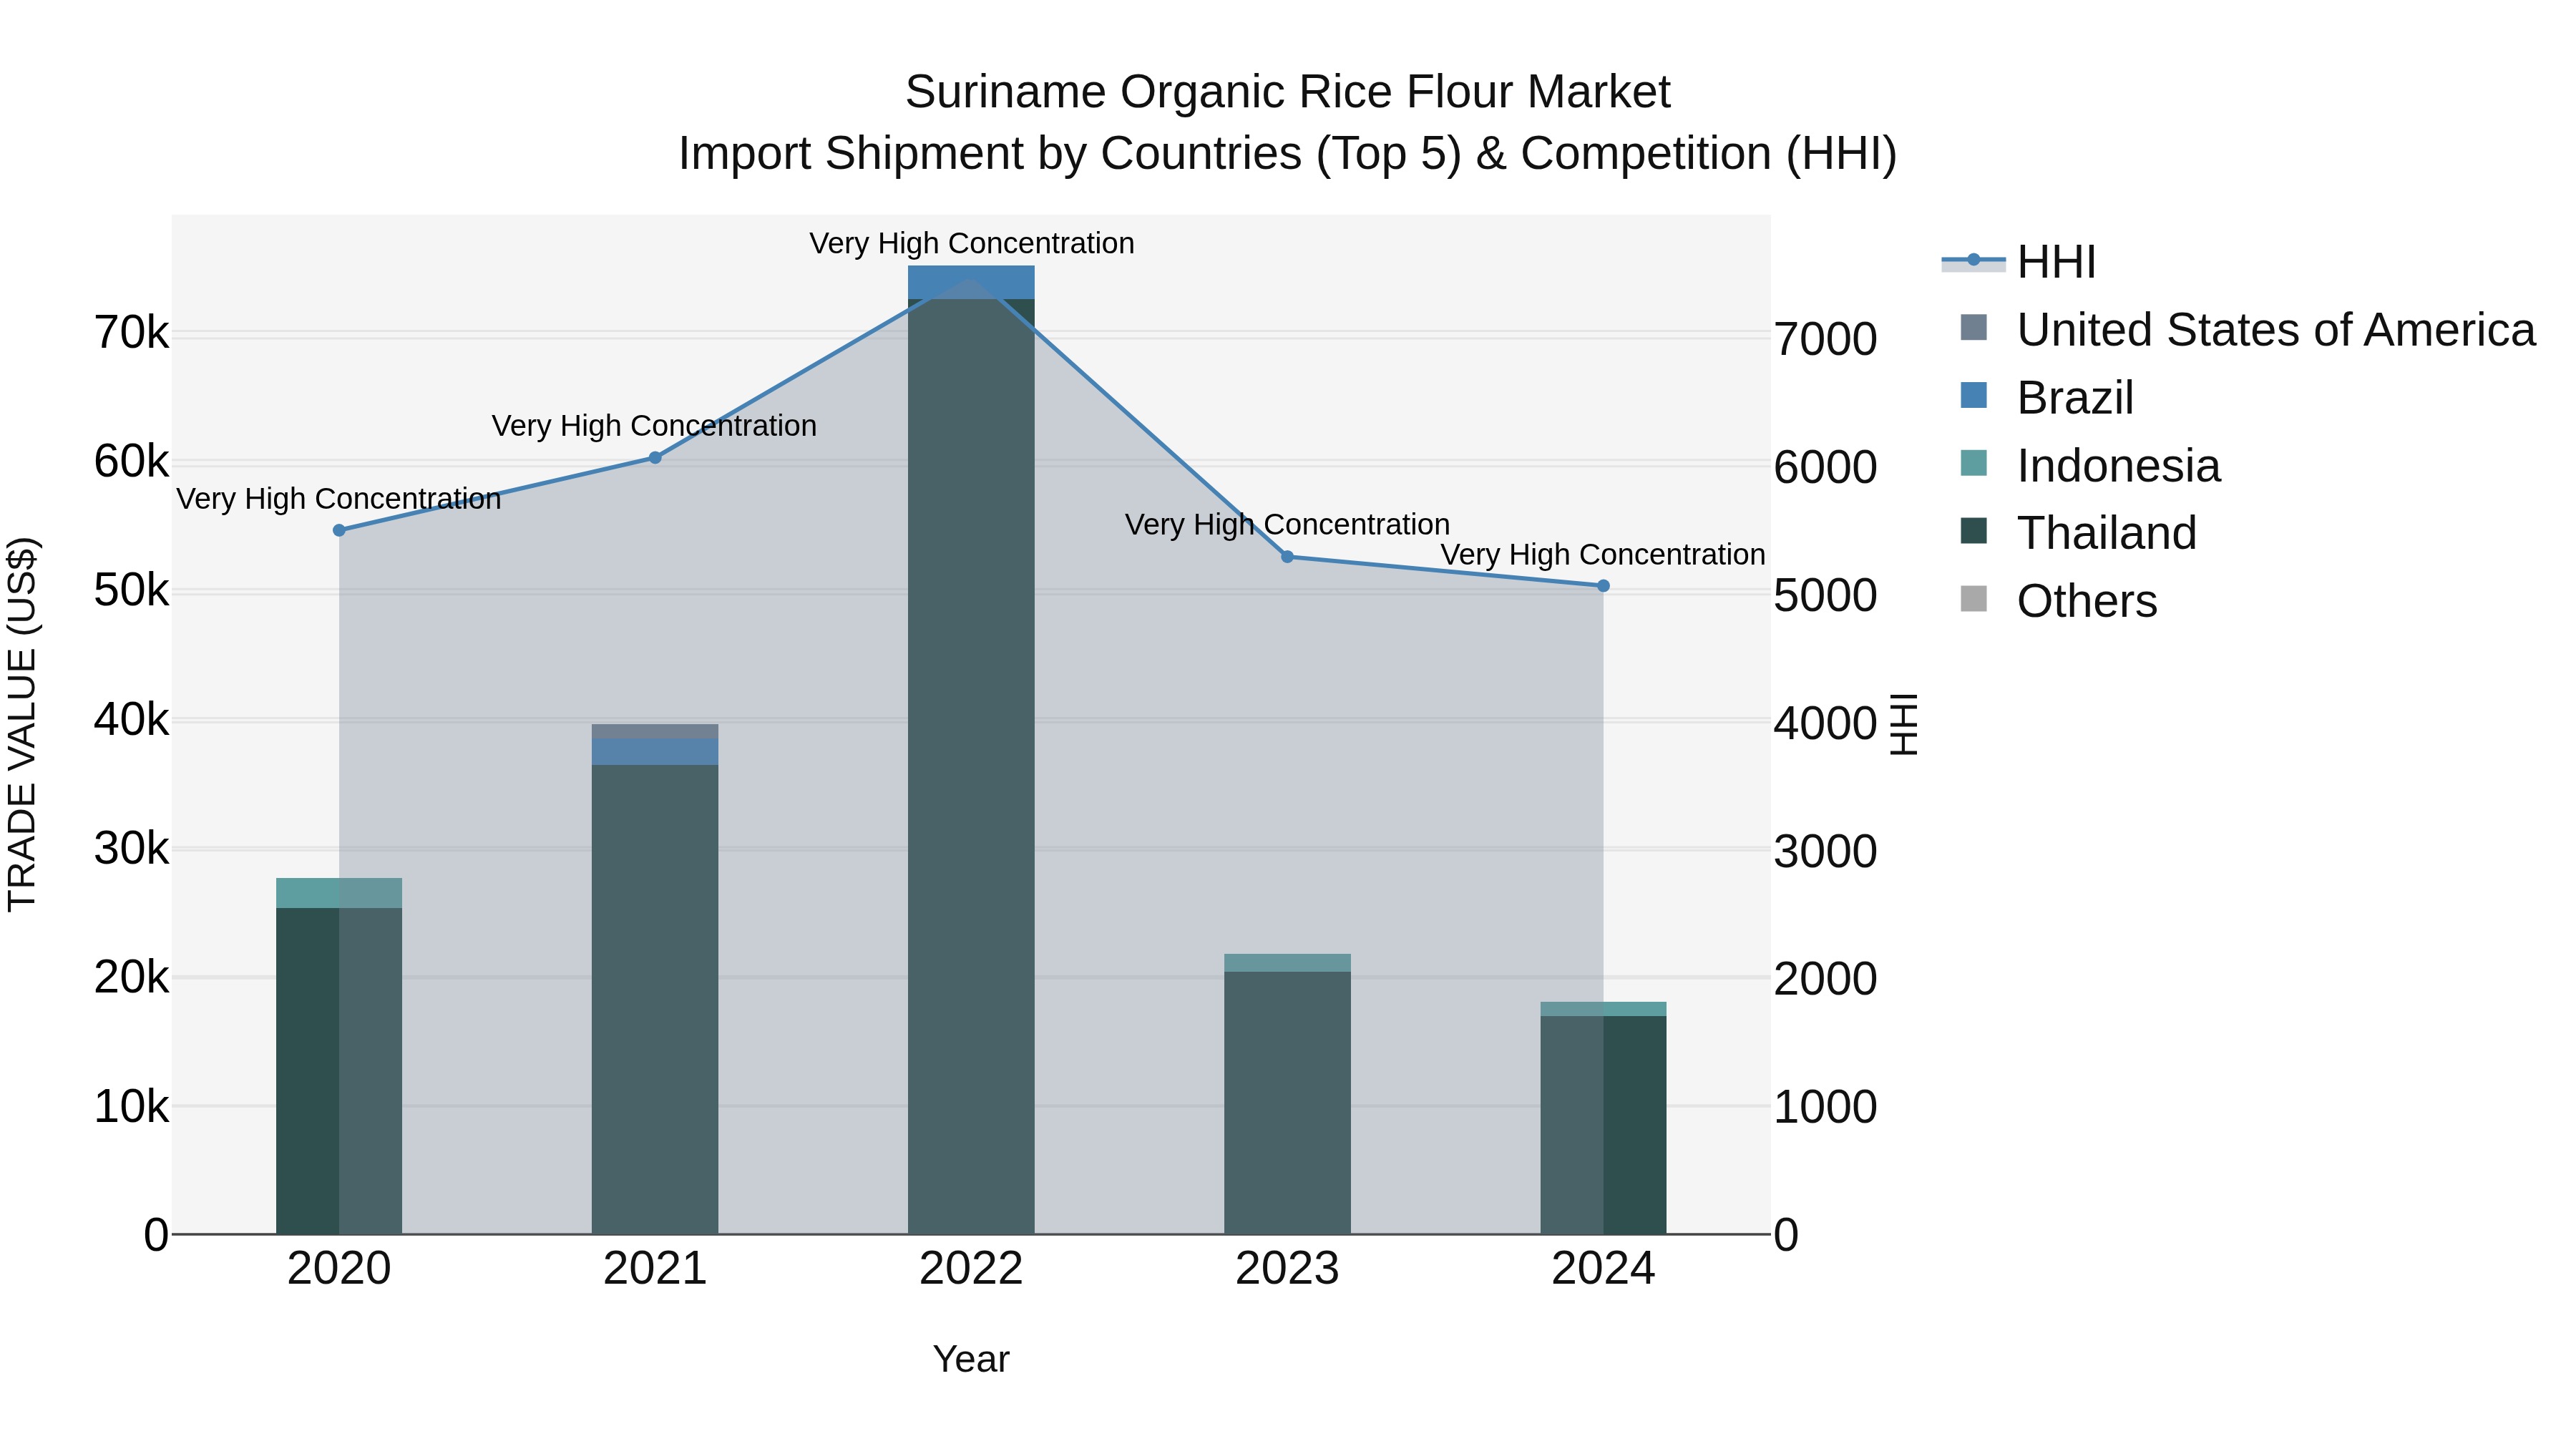The width and height of the screenshot is (2576, 1449).
Task: Click the 'Suriname Organic Rice Flour Market' title
Action: tap(1287, 92)
